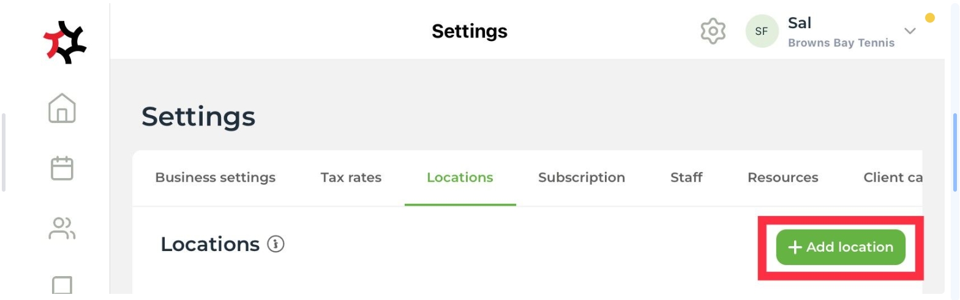
Task: Open the Staff tab
Action: [x=686, y=178]
